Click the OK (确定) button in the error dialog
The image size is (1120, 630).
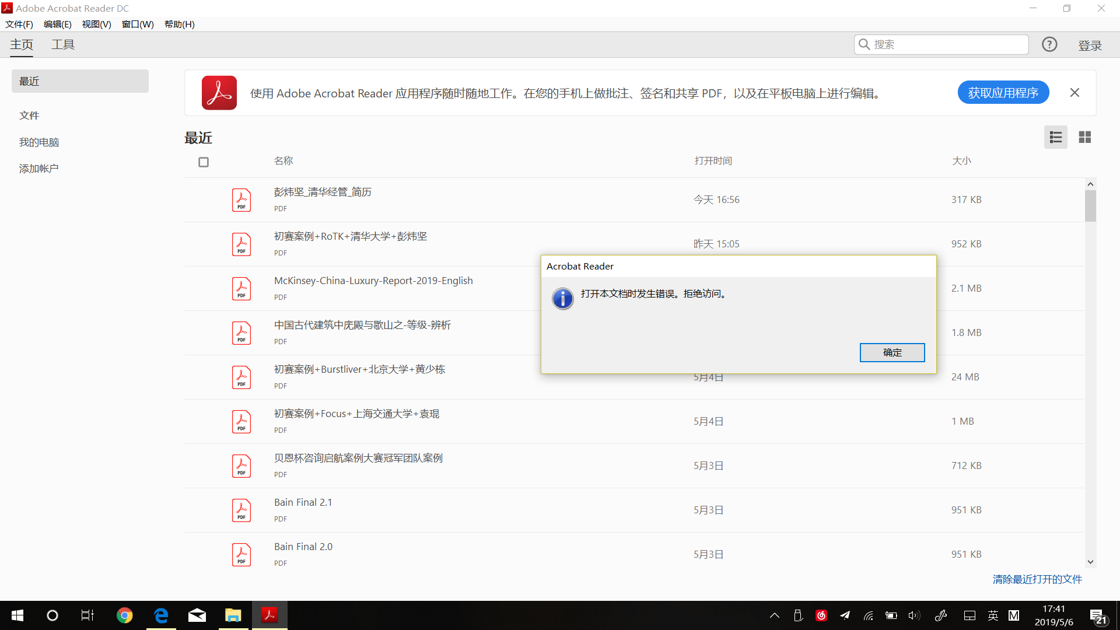[892, 352]
